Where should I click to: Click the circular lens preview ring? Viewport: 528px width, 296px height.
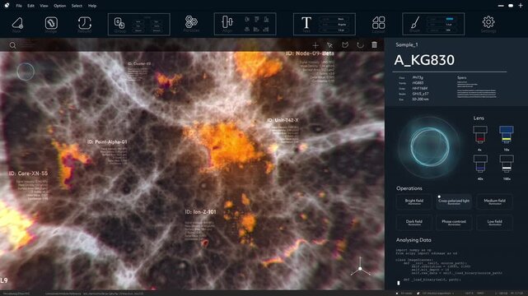point(430,147)
